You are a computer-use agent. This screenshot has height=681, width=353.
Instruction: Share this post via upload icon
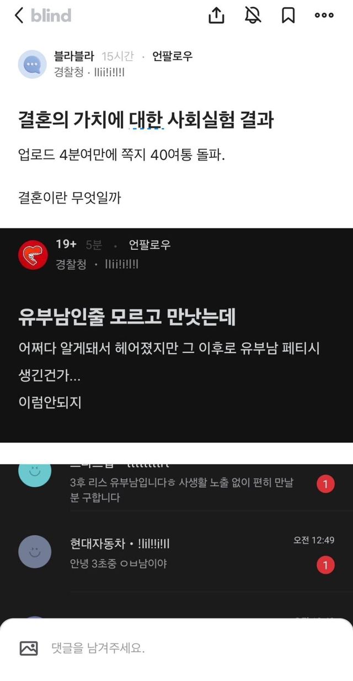[216, 15]
